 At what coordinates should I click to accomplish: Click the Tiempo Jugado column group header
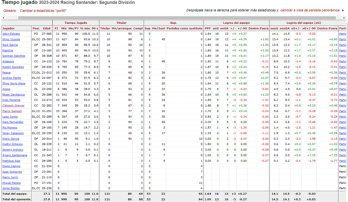[76, 23]
